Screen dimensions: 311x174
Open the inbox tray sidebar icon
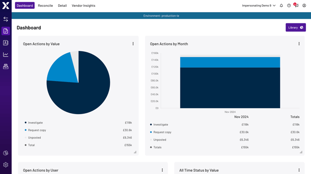5,66
